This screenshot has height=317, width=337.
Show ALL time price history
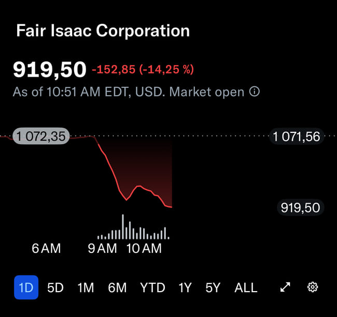[x=246, y=288]
